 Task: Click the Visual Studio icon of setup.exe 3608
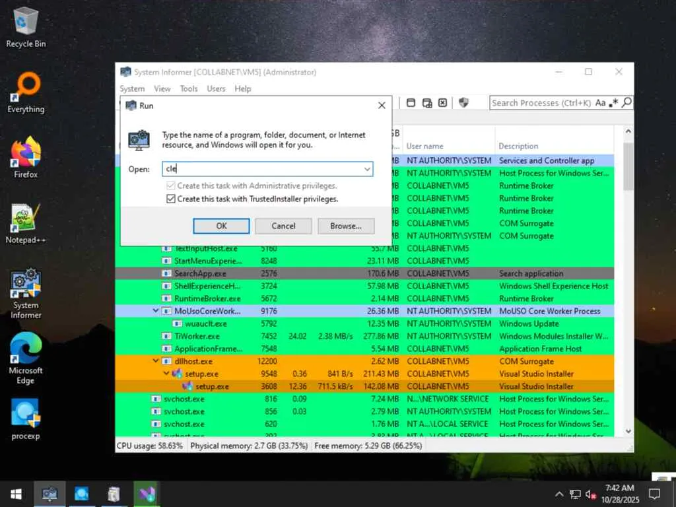[187, 386]
